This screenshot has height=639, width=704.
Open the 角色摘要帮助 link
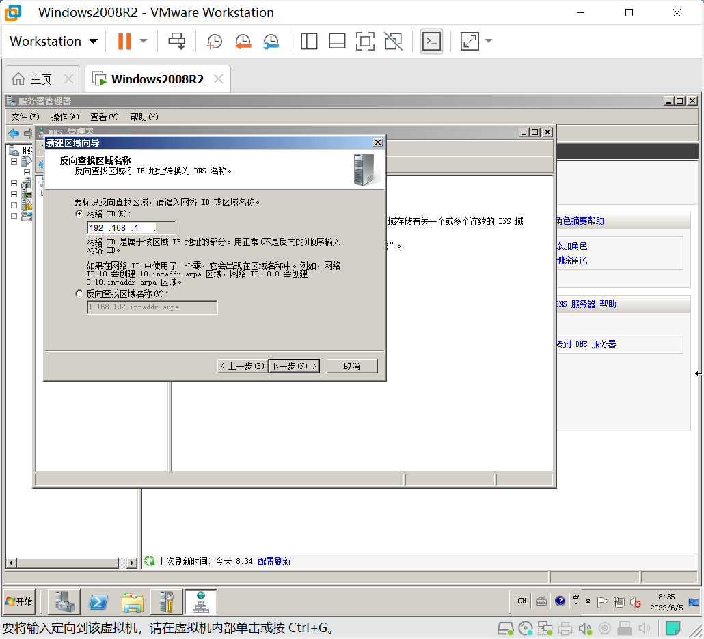(x=580, y=221)
